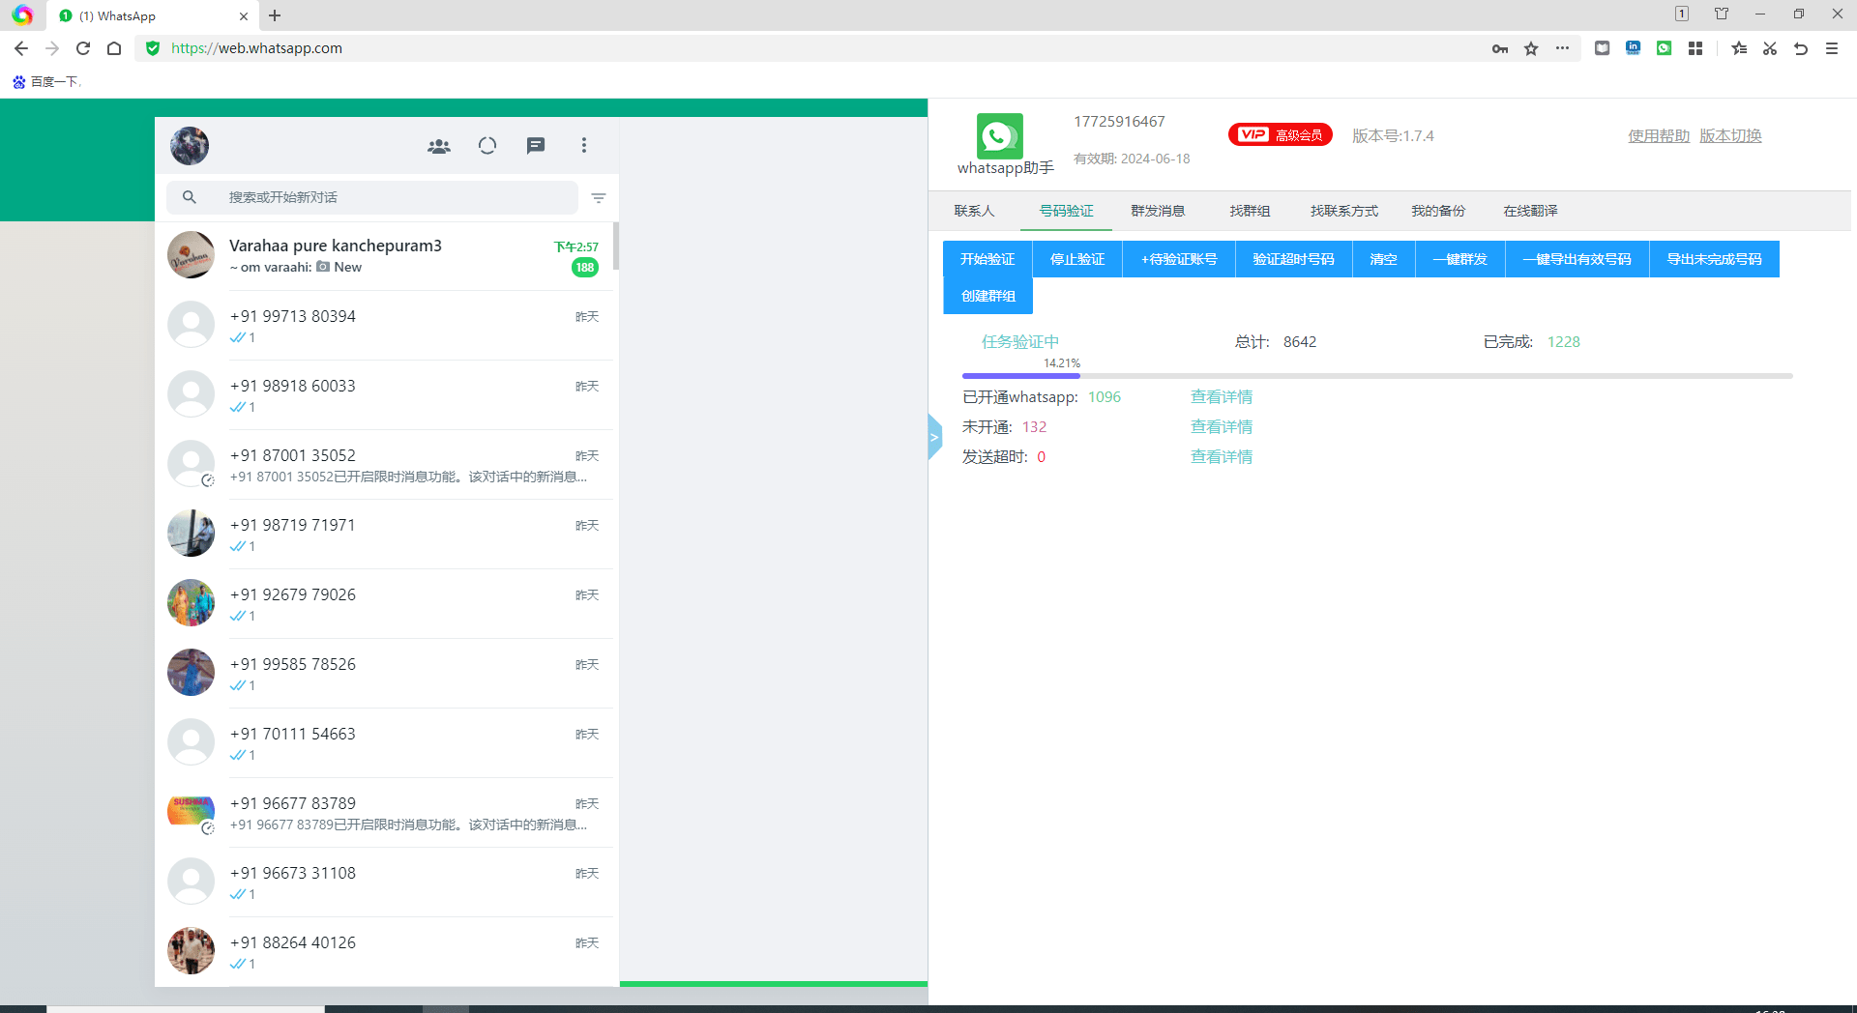Open the chat with +91 92679 79026
1857x1013 pixels.
pyautogui.click(x=387, y=604)
